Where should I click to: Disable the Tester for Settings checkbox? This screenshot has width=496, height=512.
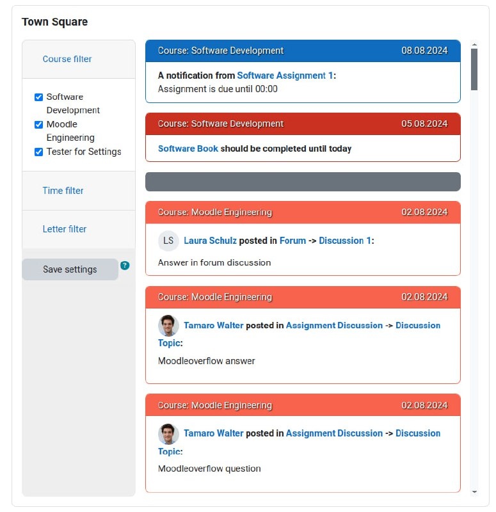39,152
